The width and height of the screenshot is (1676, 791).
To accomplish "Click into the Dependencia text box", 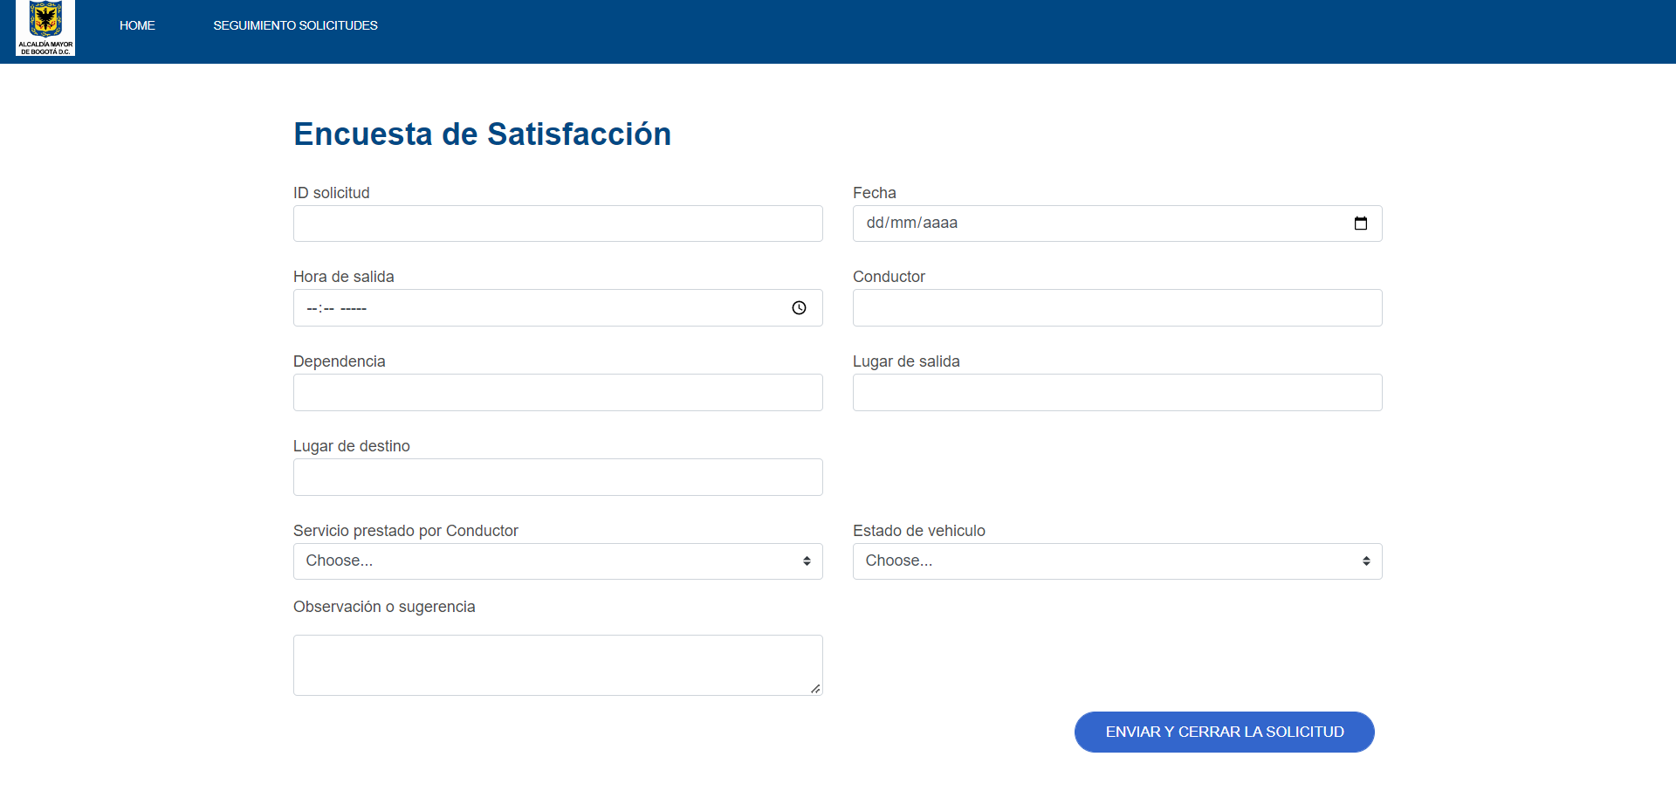I will 558,393.
